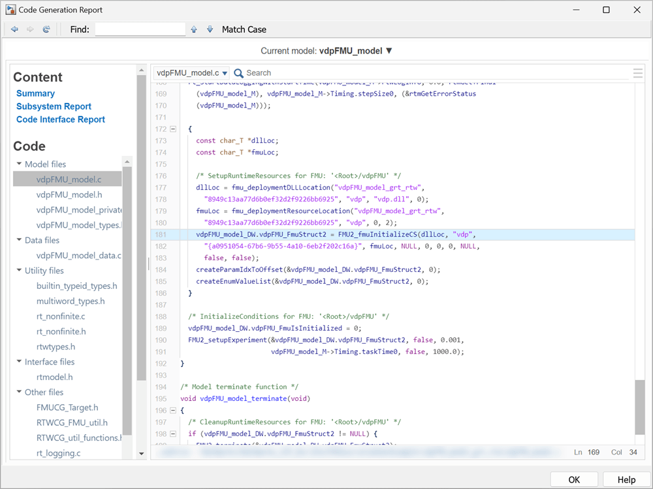Image resolution: width=653 pixels, height=489 pixels.
Task: Select vdpFMU_model.h in file list
Action: click(69, 194)
